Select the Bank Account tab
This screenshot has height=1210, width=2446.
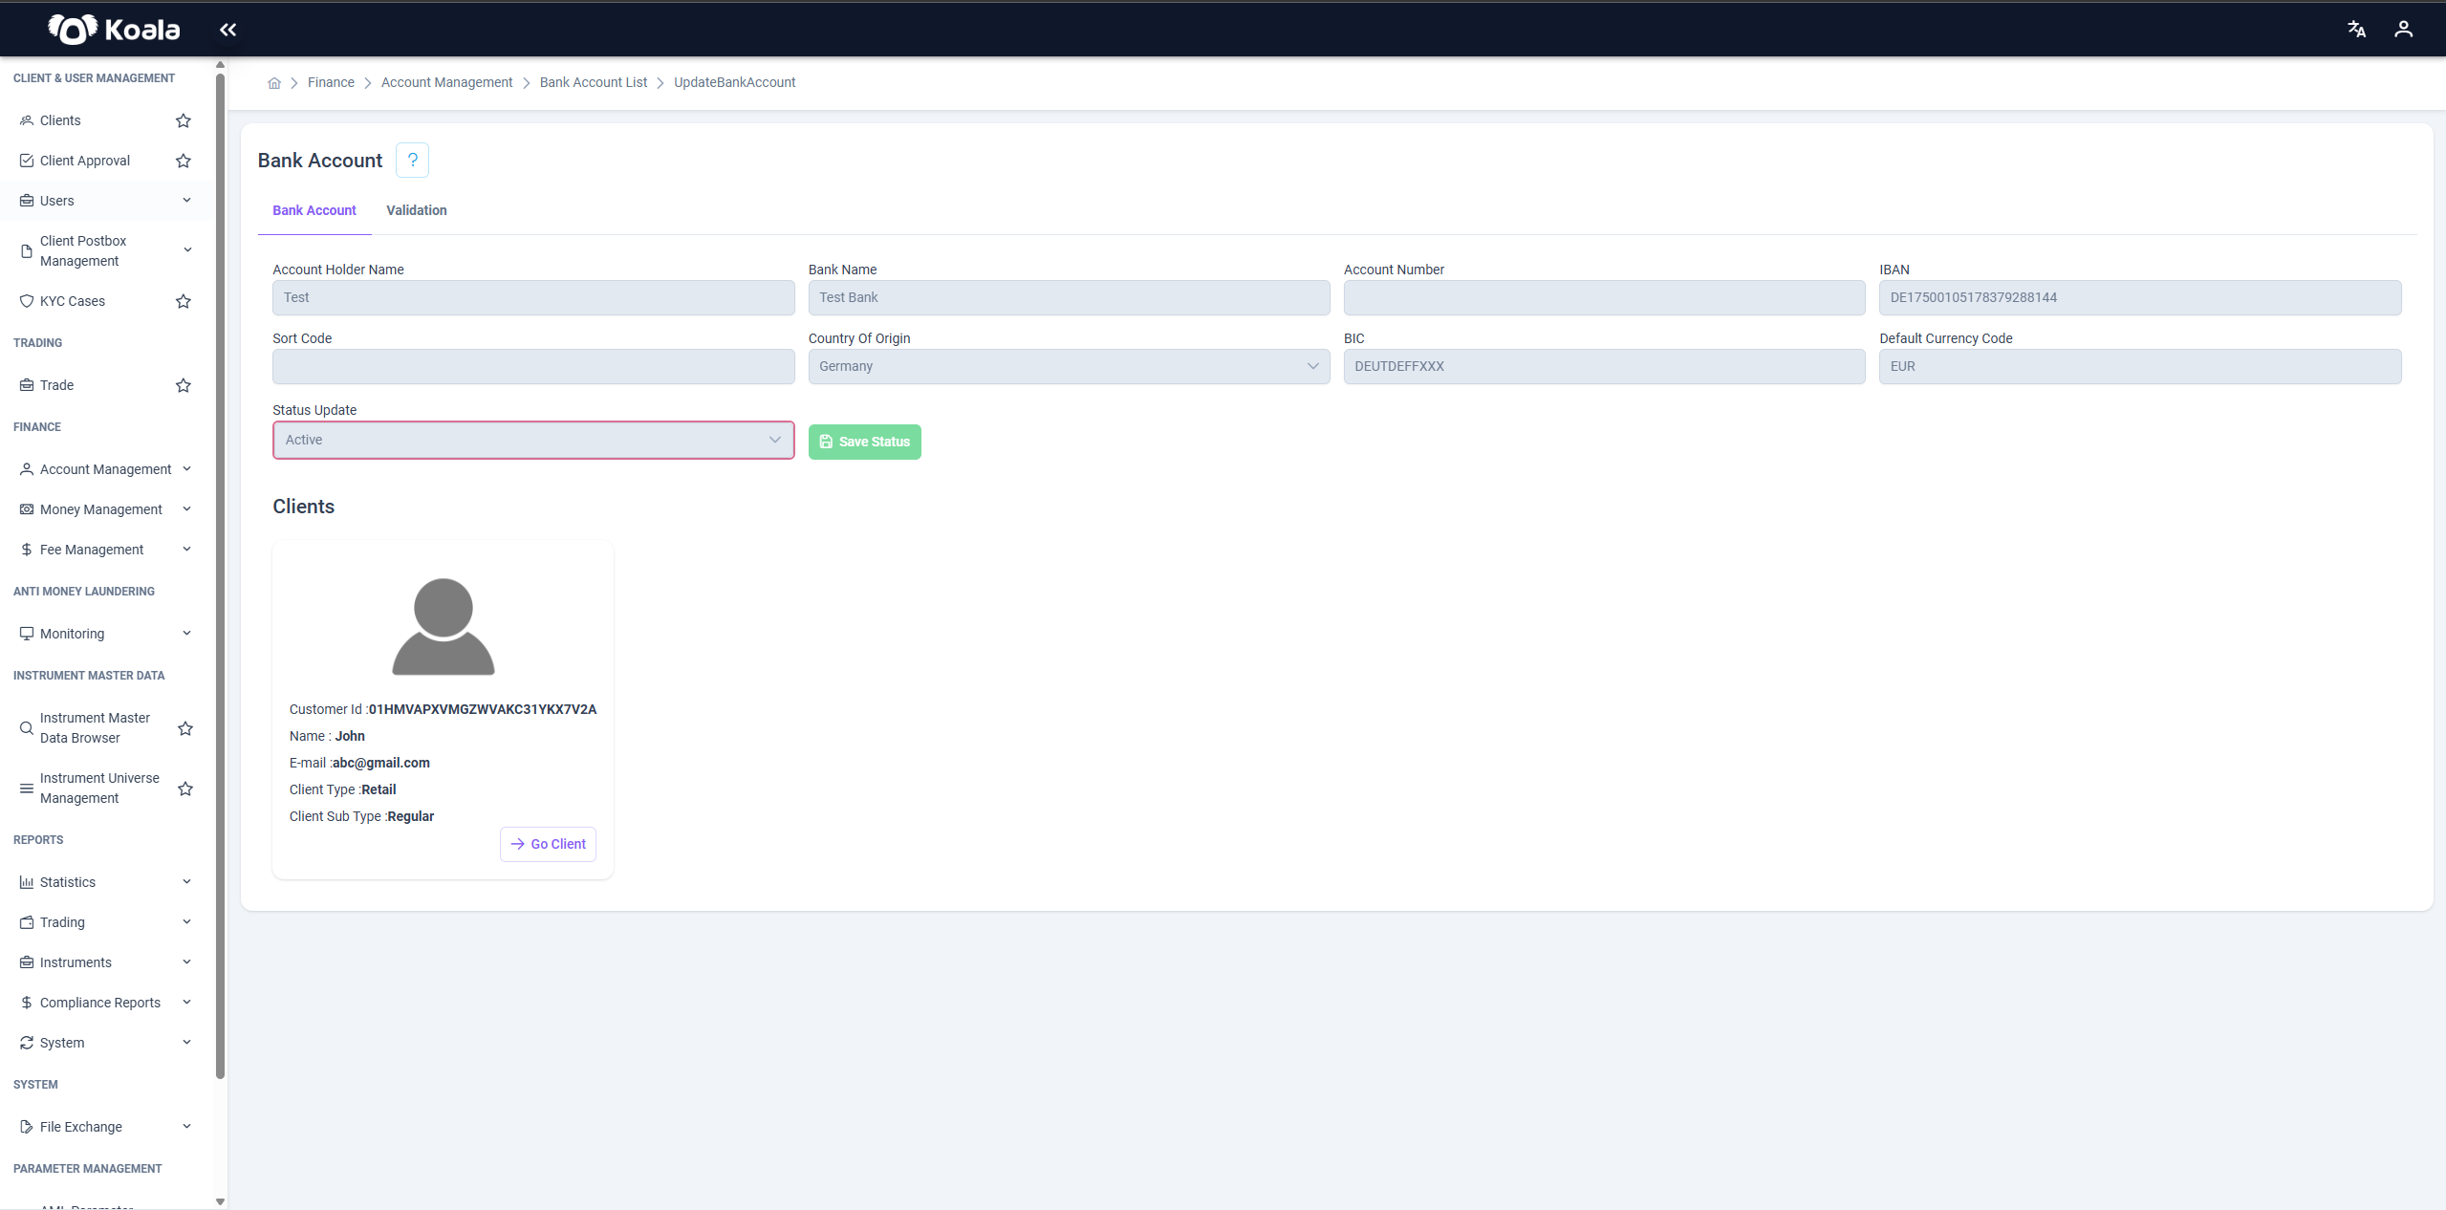click(314, 210)
